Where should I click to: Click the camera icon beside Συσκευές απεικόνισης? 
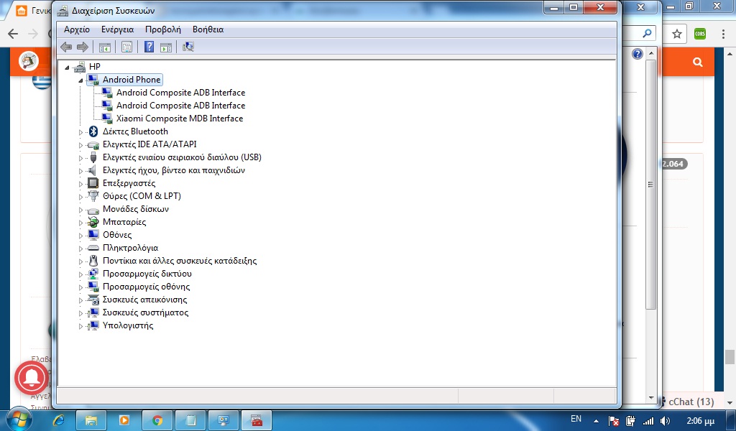(x=93, y=300)
